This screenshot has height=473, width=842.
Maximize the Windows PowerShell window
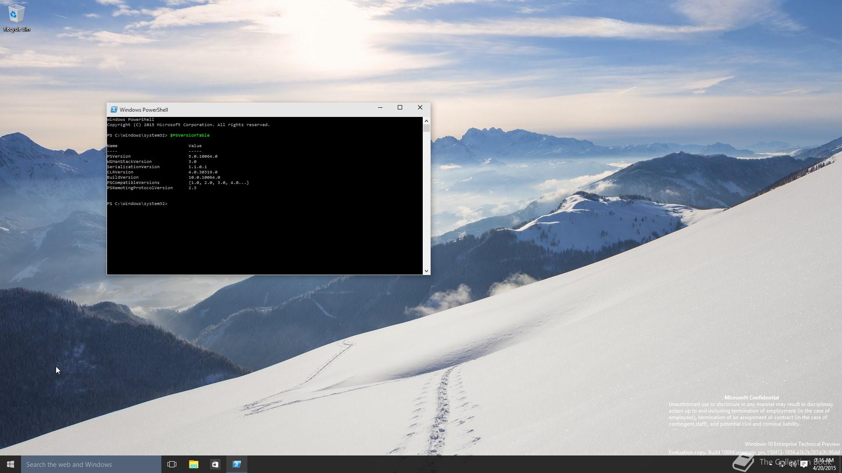[x=400, y=108]
